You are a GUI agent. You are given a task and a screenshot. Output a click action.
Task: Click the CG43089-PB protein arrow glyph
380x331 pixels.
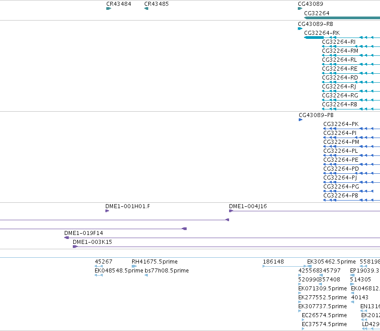301,120
